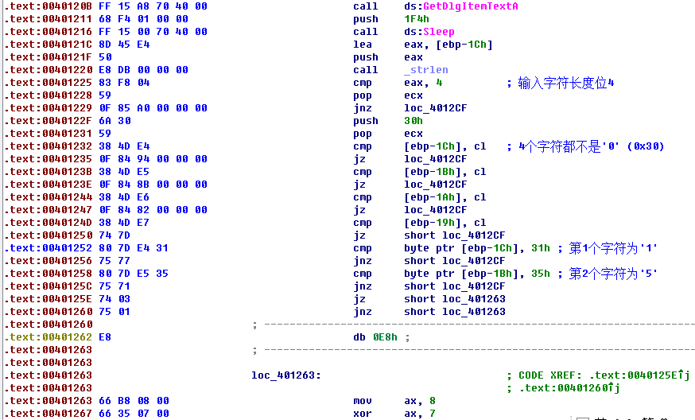Screen dimensions: 695x420
Task: Click short loc_4012CF on the 00401256 line
Action: coord(454,261)
